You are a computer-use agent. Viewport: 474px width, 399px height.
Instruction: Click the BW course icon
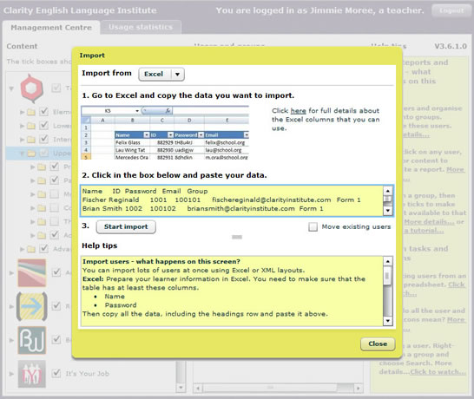[32, 340]
